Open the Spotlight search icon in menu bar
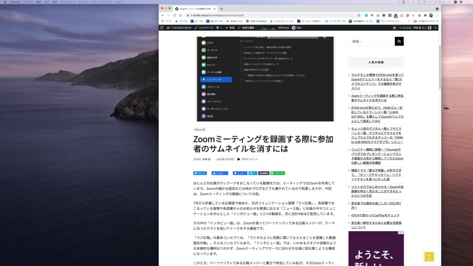This screenshot has width=473, height=266. [x=449, y=2]
